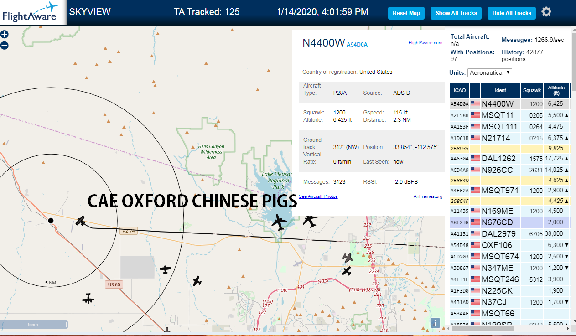The width and height of the screenshot is (576, 336).
Task: Click the 5 nm scale bar
Action: coord(34,324)
